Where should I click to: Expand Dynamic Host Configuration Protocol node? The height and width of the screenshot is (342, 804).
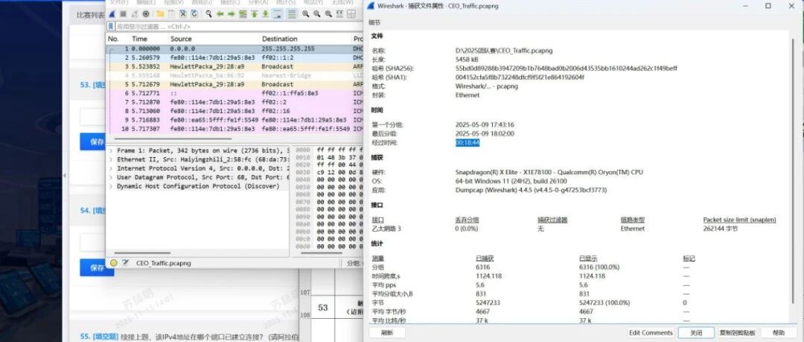coord(111,186)
